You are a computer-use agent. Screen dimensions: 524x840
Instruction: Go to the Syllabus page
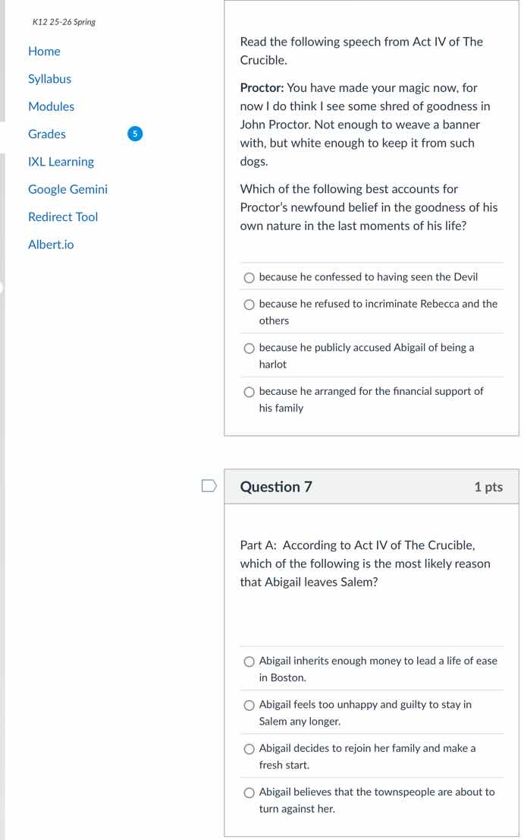(x=49, y=79)
